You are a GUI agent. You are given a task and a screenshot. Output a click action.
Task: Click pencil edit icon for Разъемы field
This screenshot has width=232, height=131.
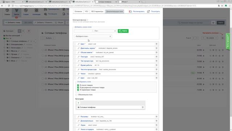[79, 117]
